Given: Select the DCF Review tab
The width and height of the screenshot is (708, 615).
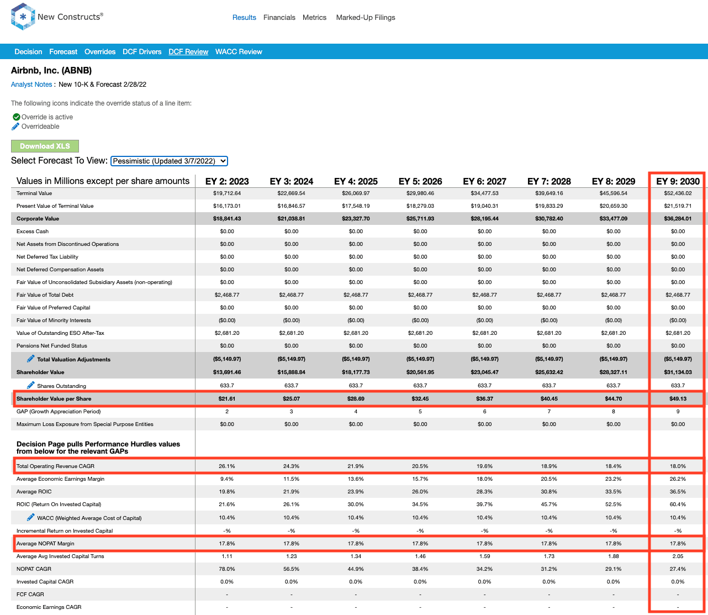Looking at the screenshot, I should coord(188,52).
